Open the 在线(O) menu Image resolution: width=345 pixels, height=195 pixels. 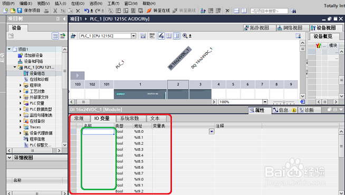point(78,3)
